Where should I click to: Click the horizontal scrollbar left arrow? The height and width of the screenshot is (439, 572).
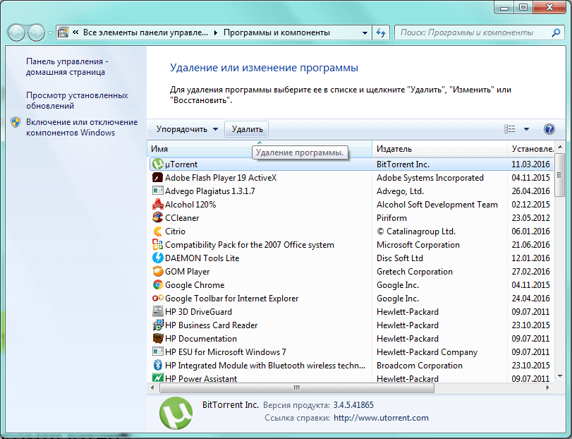[x=152, y=388]
